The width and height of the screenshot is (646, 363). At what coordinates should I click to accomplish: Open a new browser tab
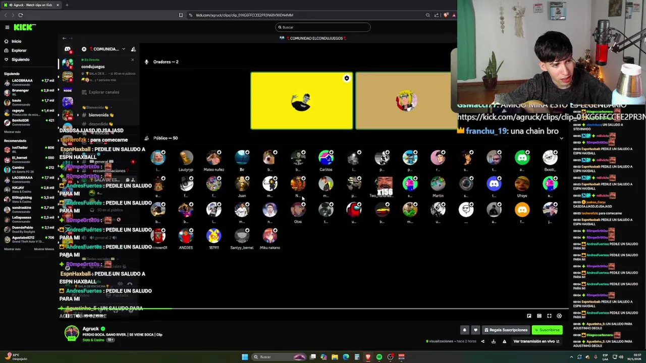click(x=67, y=5)
